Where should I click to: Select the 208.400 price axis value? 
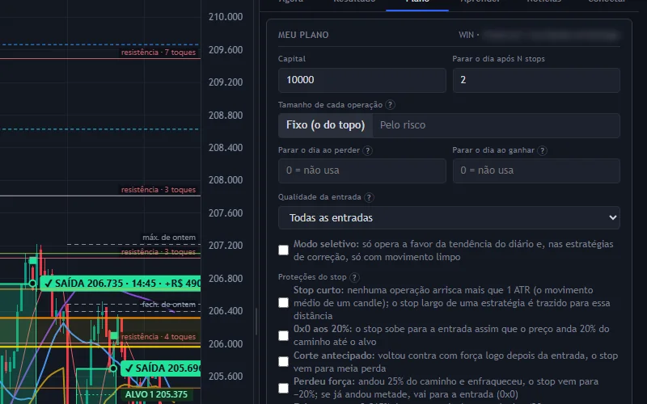[226, 148]
